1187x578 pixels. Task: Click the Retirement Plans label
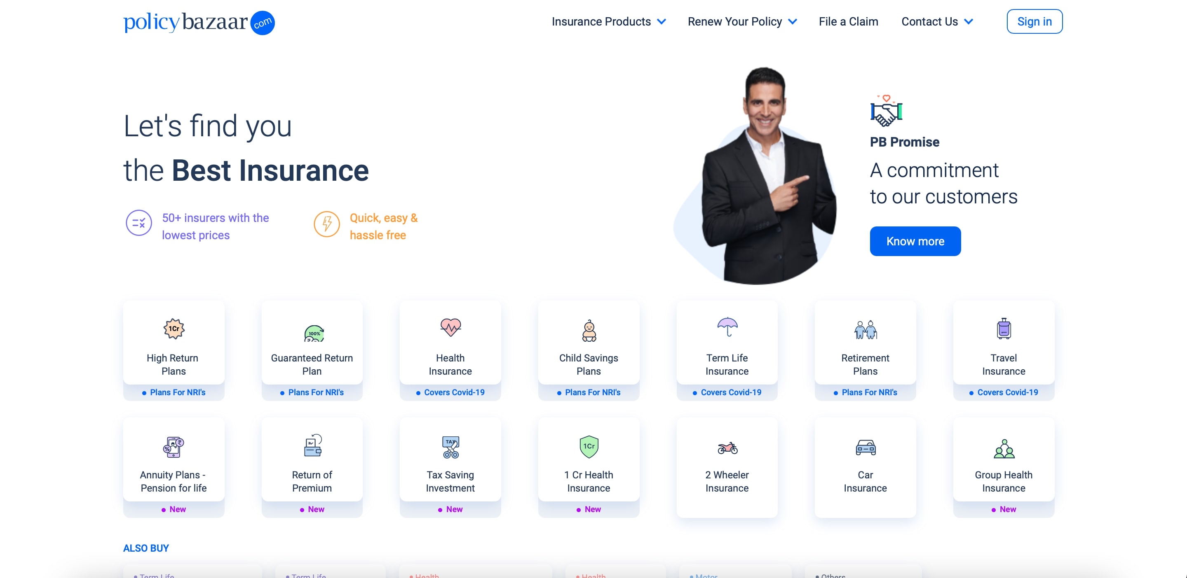[x=866, y=364]
